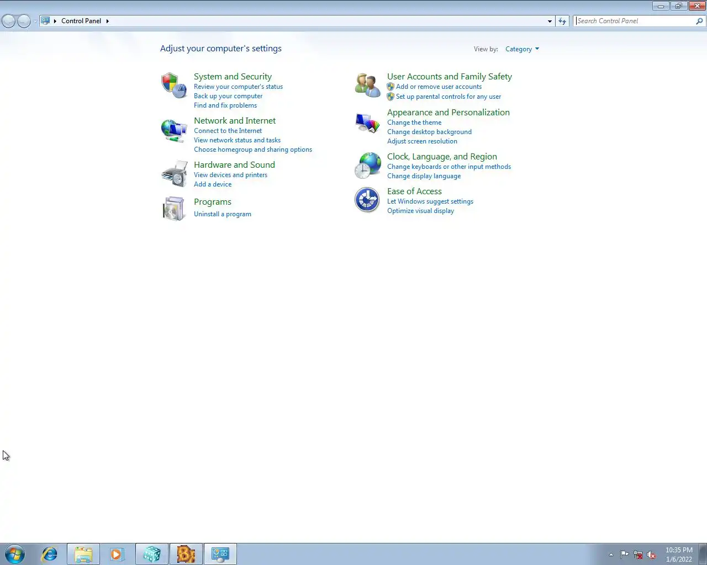This screenshot has width=707, height=565.
Task: Open Windows Media Player taskbar icon
Action: [117, 554]
